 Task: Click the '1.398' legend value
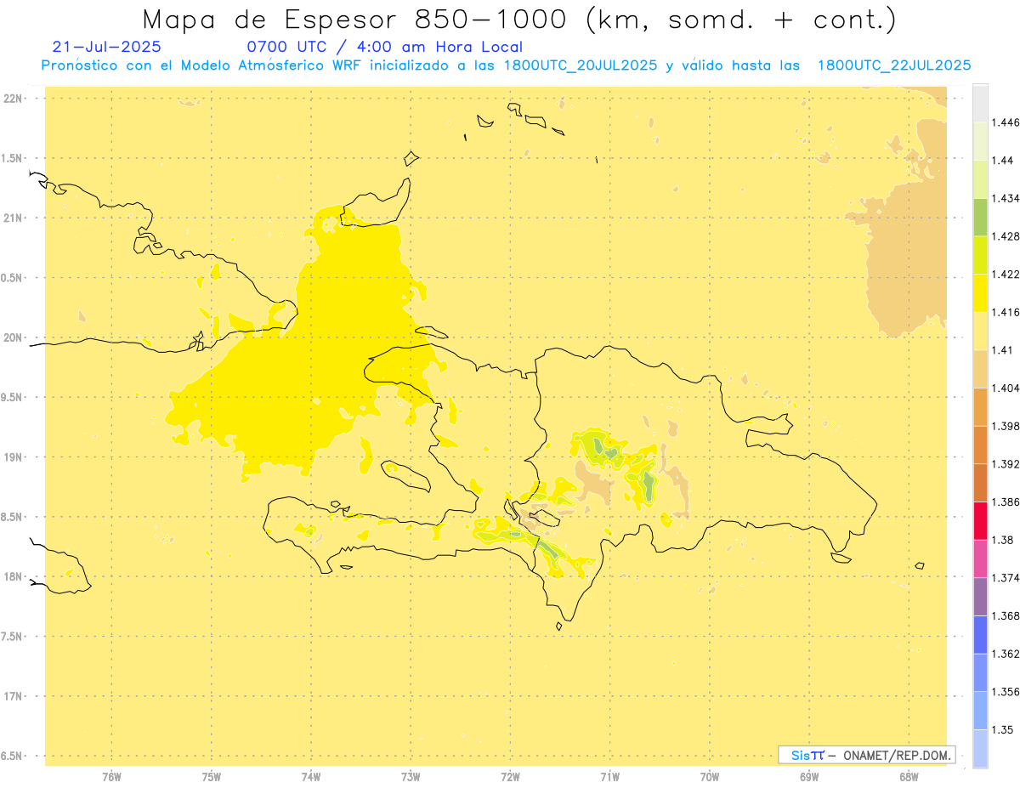[1006, 426]
